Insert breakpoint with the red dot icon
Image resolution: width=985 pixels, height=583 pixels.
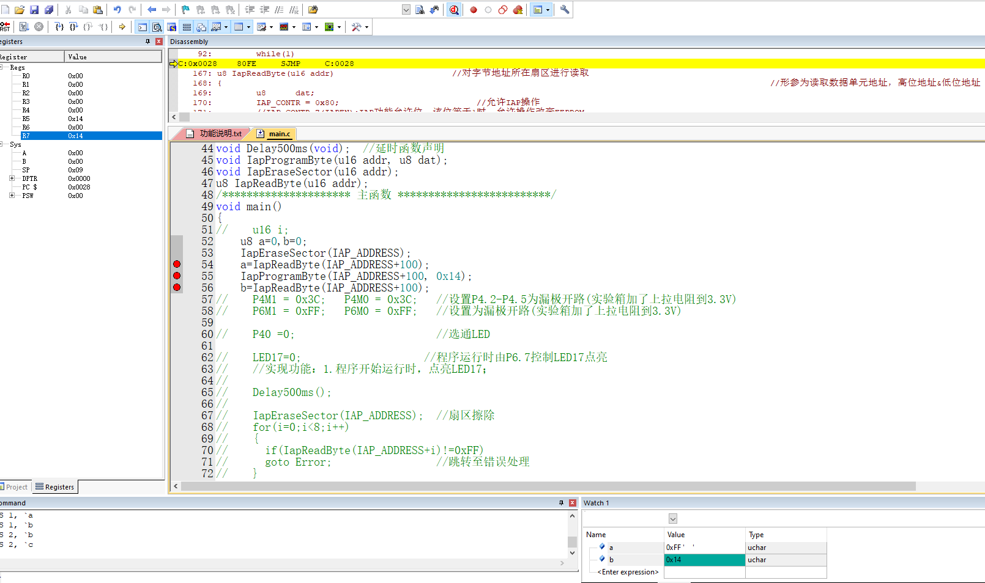click(x=474, y=10)
